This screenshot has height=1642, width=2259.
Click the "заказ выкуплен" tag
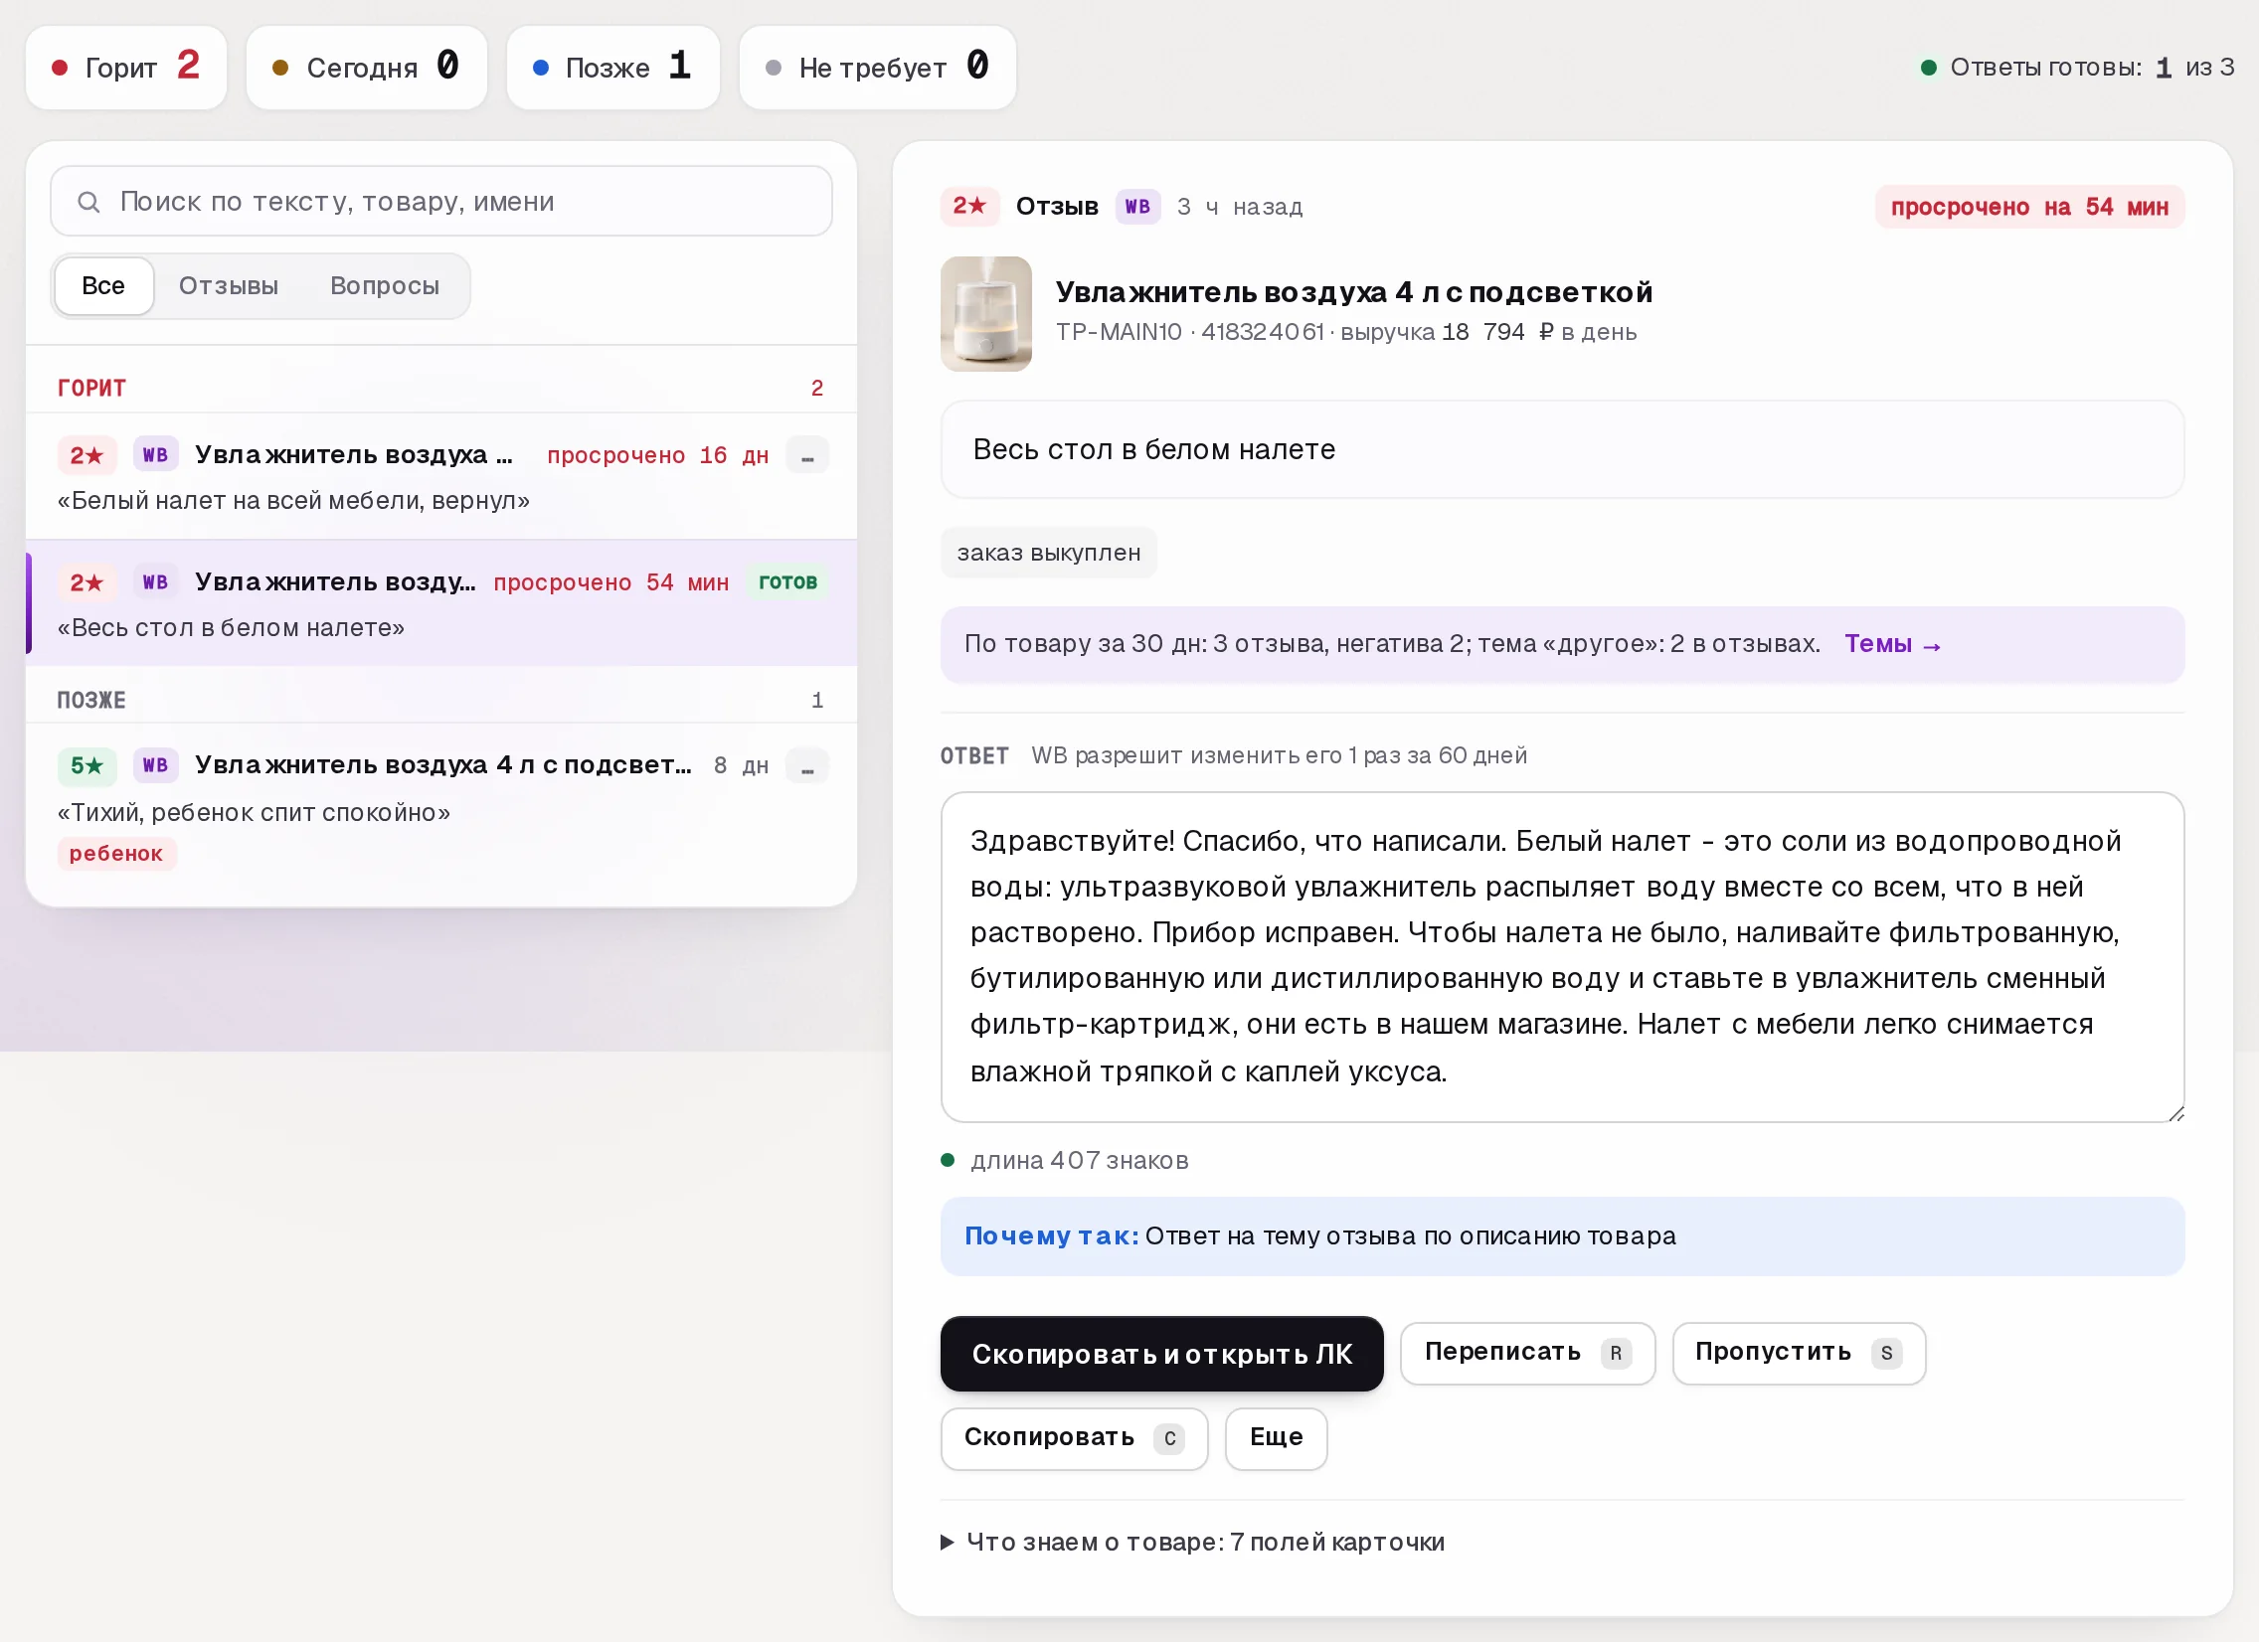pyautogui.click(x=1049, y=553)
